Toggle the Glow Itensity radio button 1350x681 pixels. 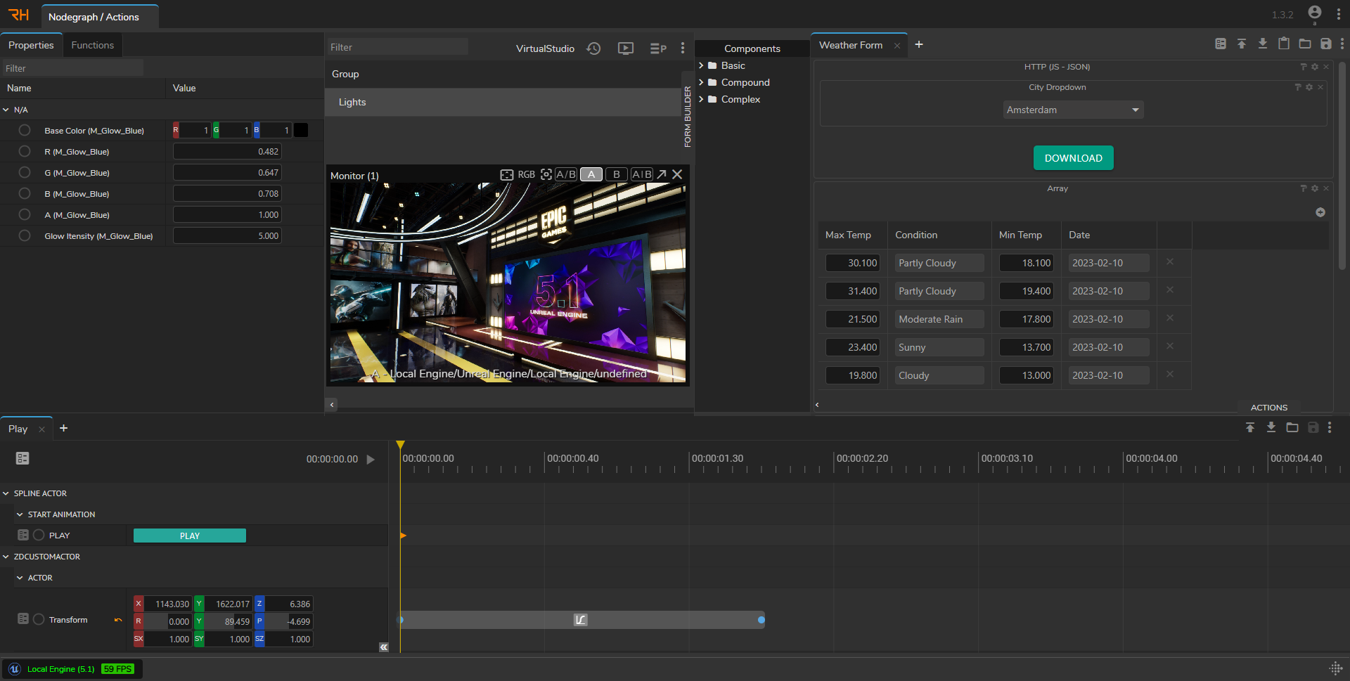pyautogui.click(x=25, y=235)
